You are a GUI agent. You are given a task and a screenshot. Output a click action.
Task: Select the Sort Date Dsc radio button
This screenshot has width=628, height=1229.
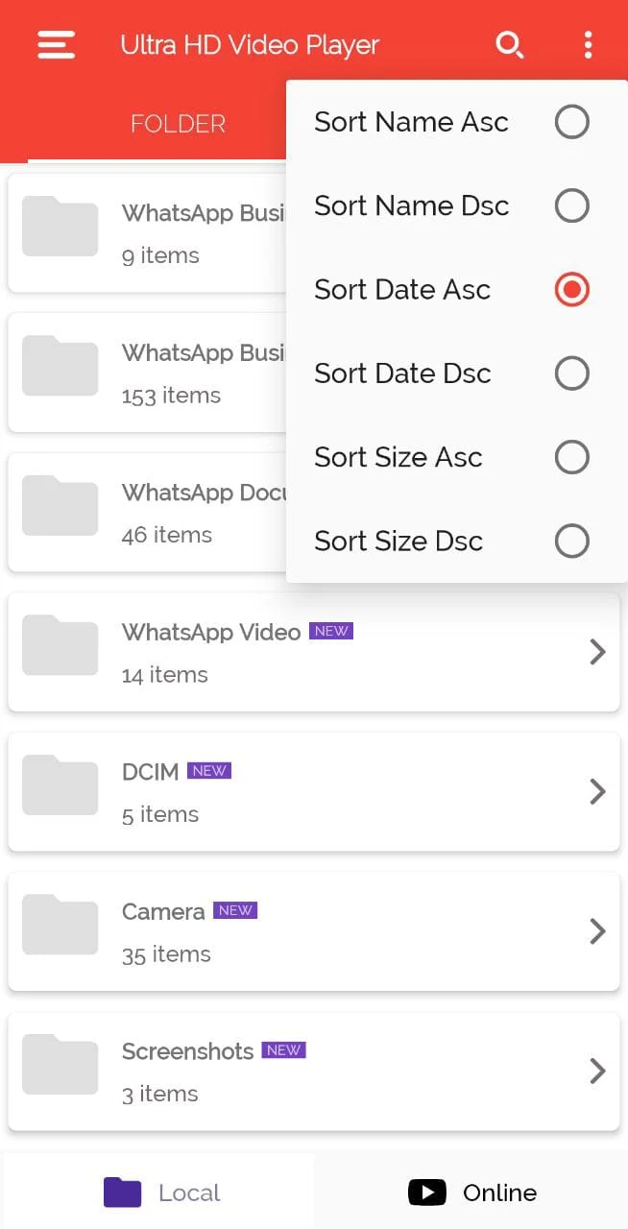coord(571,374)
